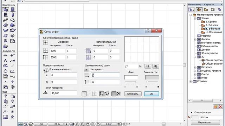Click the pan hand icon on bottom toolbar

(88, 124)
